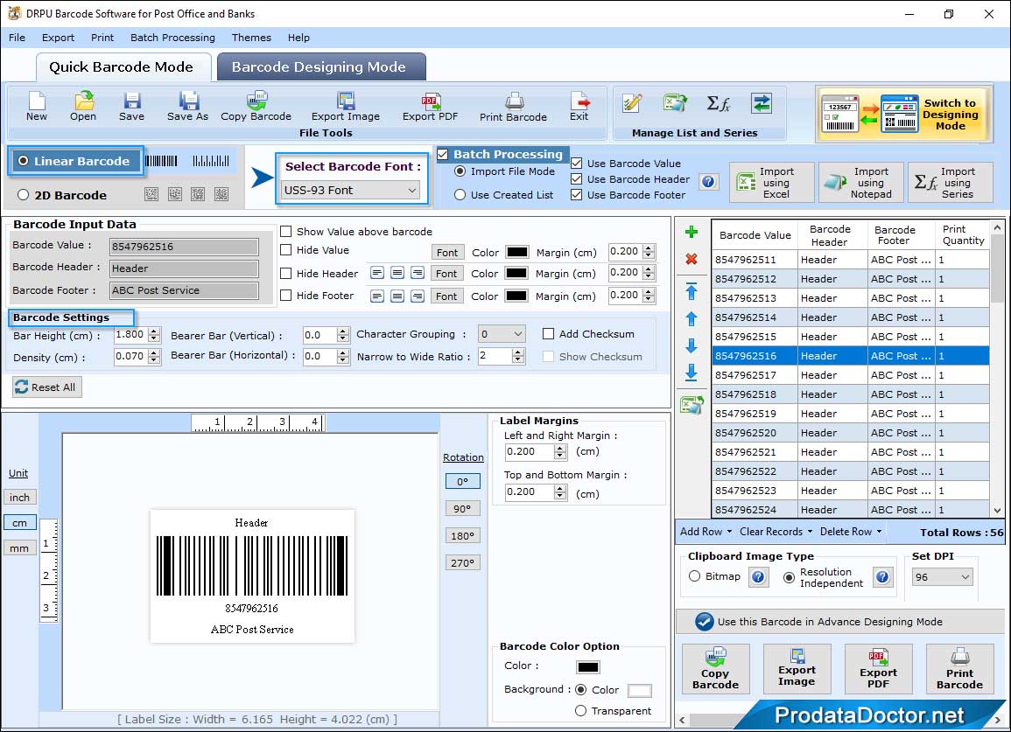Open the Batch Processing menu
Image resolution: width=1011 pixels, height=732 pixels.
click(x=172, y=38)
